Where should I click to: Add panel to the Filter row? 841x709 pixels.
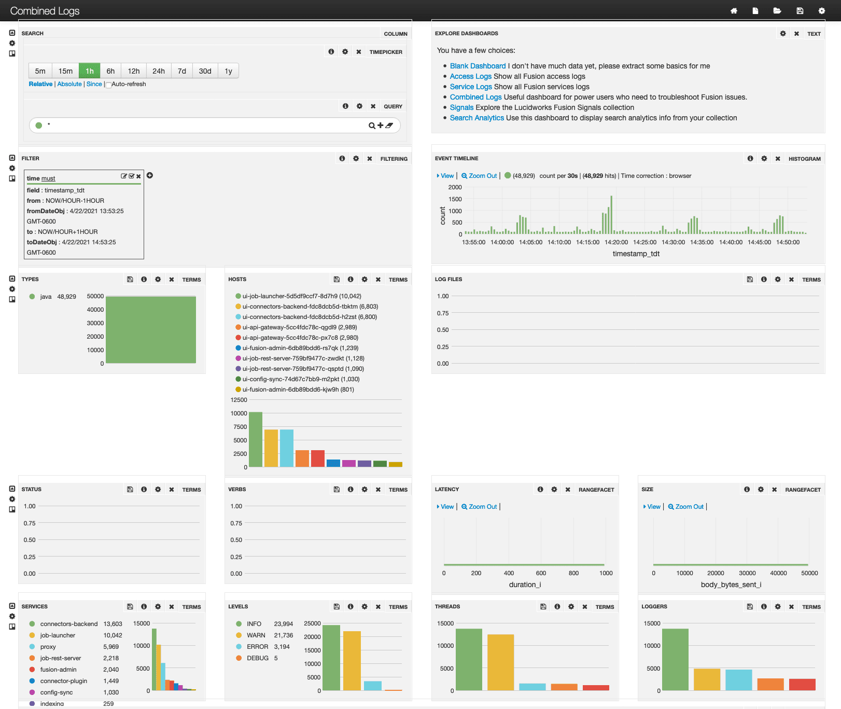[12, 178]
